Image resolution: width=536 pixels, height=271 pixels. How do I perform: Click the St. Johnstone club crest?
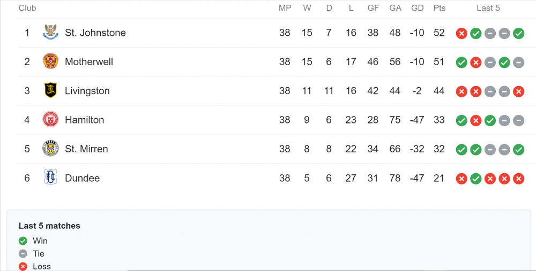[50, 33]
